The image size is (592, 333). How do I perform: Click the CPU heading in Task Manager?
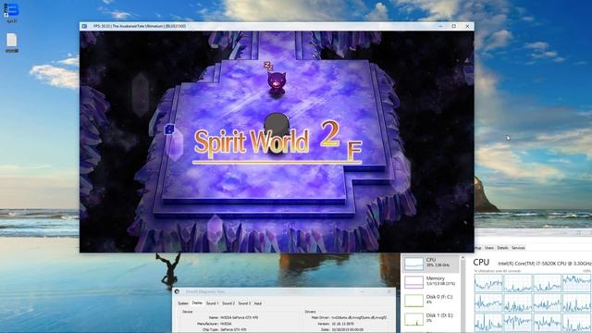tap(481, 263)
